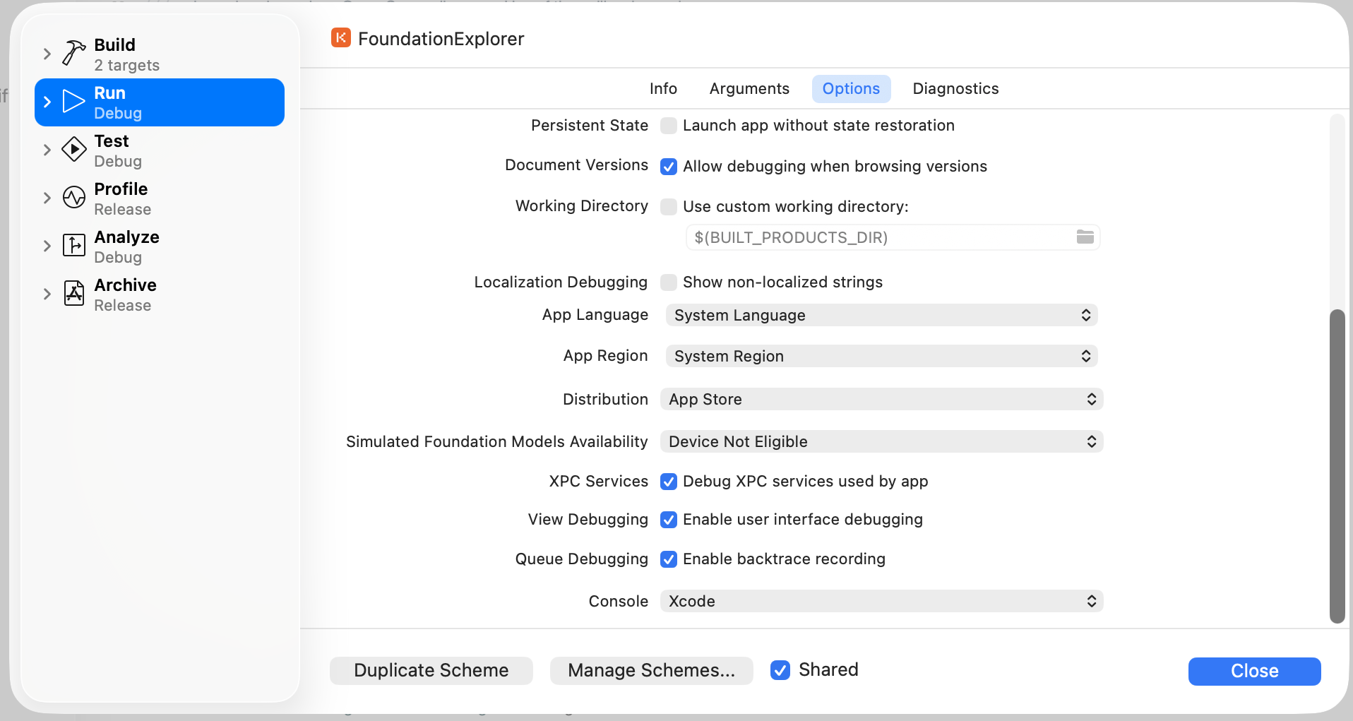
Task: Click the Analyze action icon
Action: tap(74, 246)
